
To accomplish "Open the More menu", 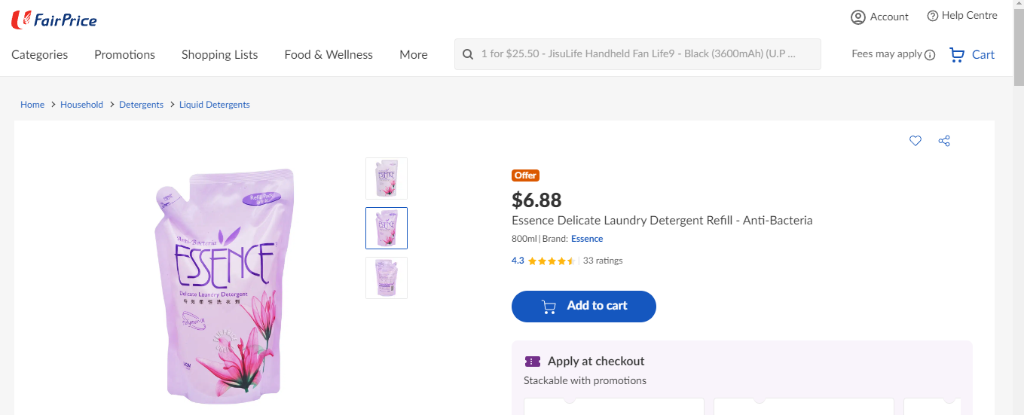I will click(x=414, y=54).
